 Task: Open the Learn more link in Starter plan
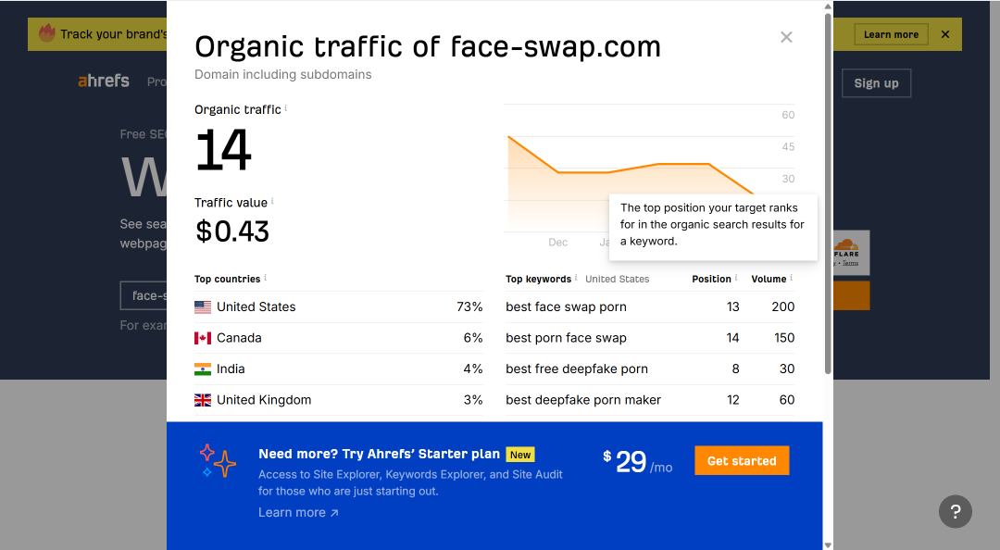pyautogui.click(x=298, y=512)
